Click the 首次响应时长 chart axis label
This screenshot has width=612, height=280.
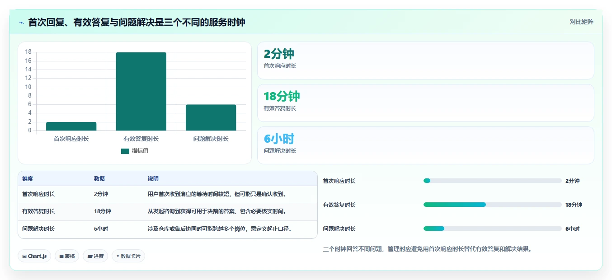point(71,139)
